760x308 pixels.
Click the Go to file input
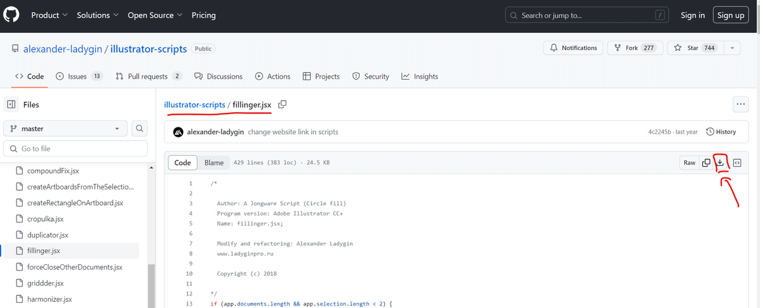[76, 149]
